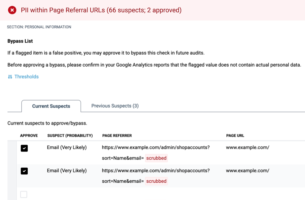The width and height of the screenshot is (305, 200).
Task: Click the PAGE URL column header
Action: point(235,136)
